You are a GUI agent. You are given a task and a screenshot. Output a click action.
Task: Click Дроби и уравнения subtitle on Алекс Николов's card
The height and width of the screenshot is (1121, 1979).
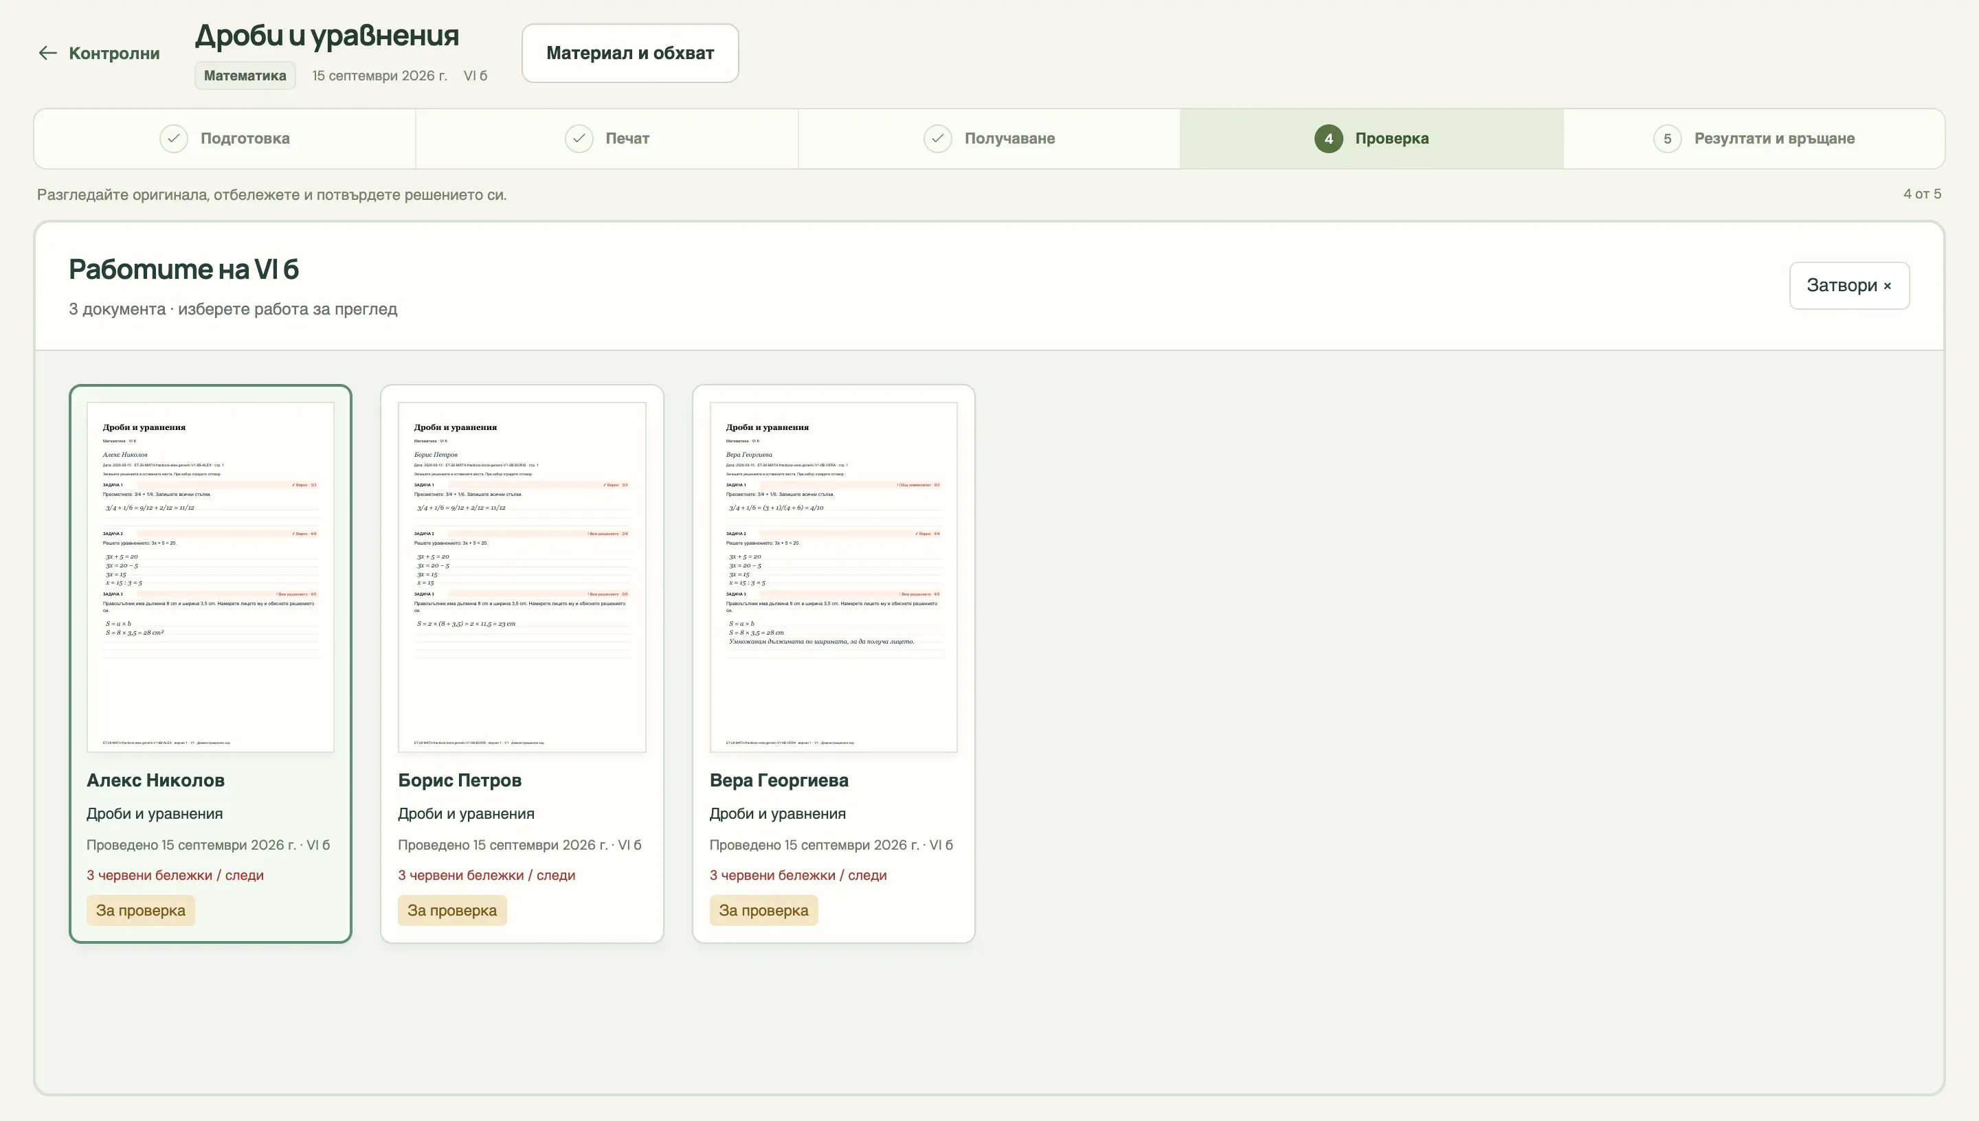click(155, 814)
